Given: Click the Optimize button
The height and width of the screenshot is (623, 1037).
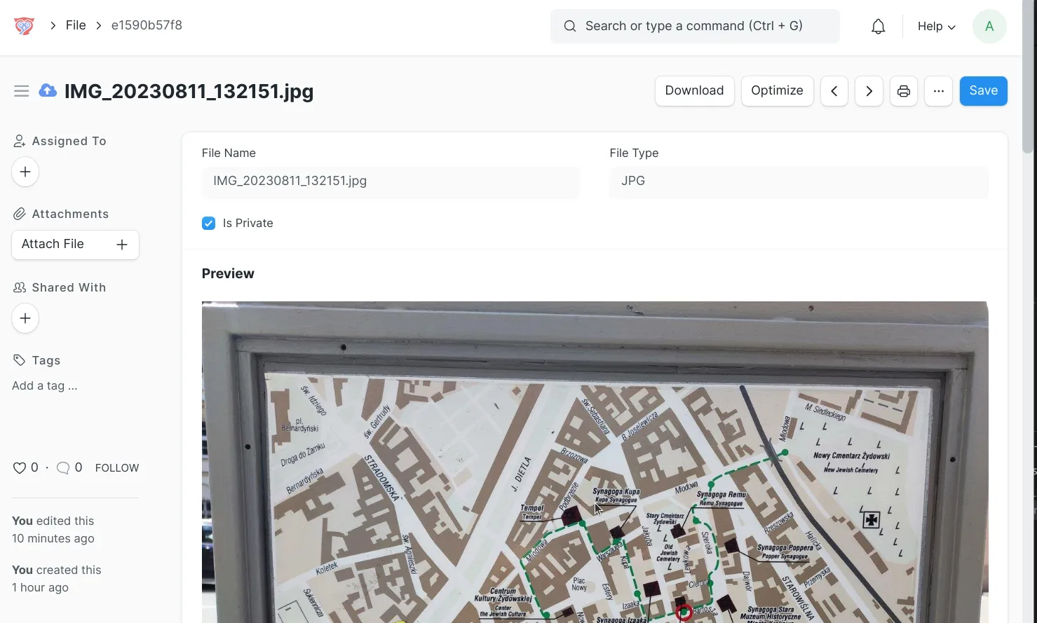Looking at the screenshot, I should pos(777,91).
